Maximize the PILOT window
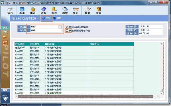 156,2
